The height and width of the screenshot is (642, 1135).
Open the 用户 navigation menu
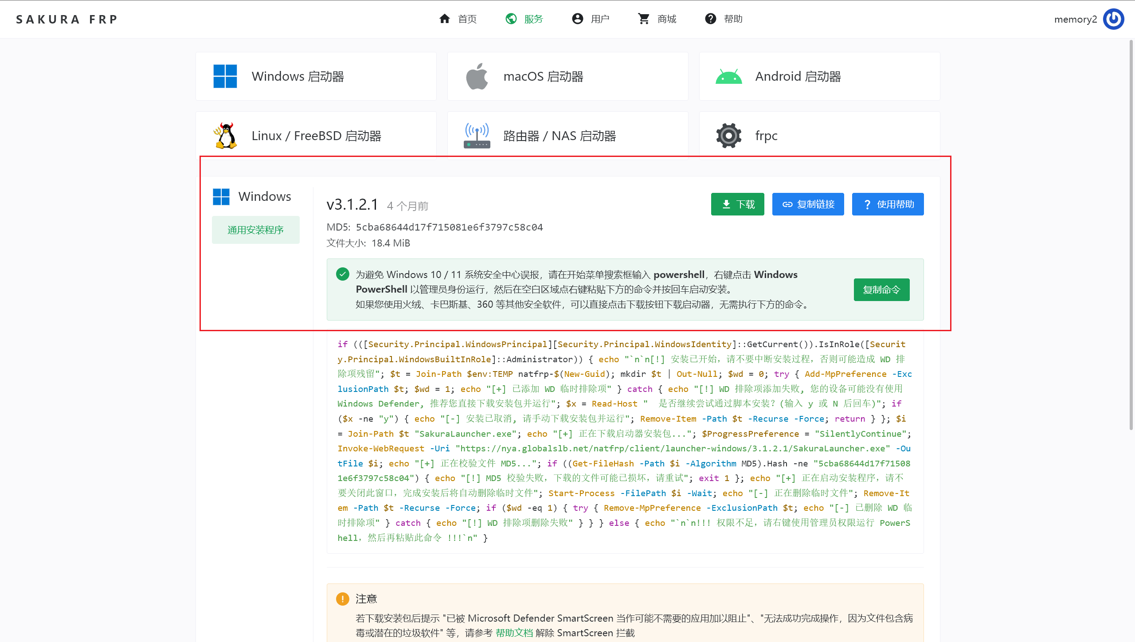pos(591,19)
